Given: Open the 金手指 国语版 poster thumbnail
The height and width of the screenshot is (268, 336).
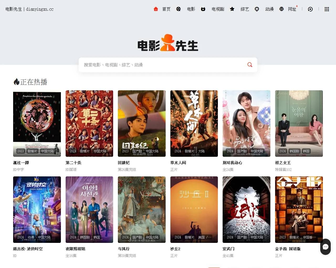Looking at the screenshot, I should pos(299,210).
